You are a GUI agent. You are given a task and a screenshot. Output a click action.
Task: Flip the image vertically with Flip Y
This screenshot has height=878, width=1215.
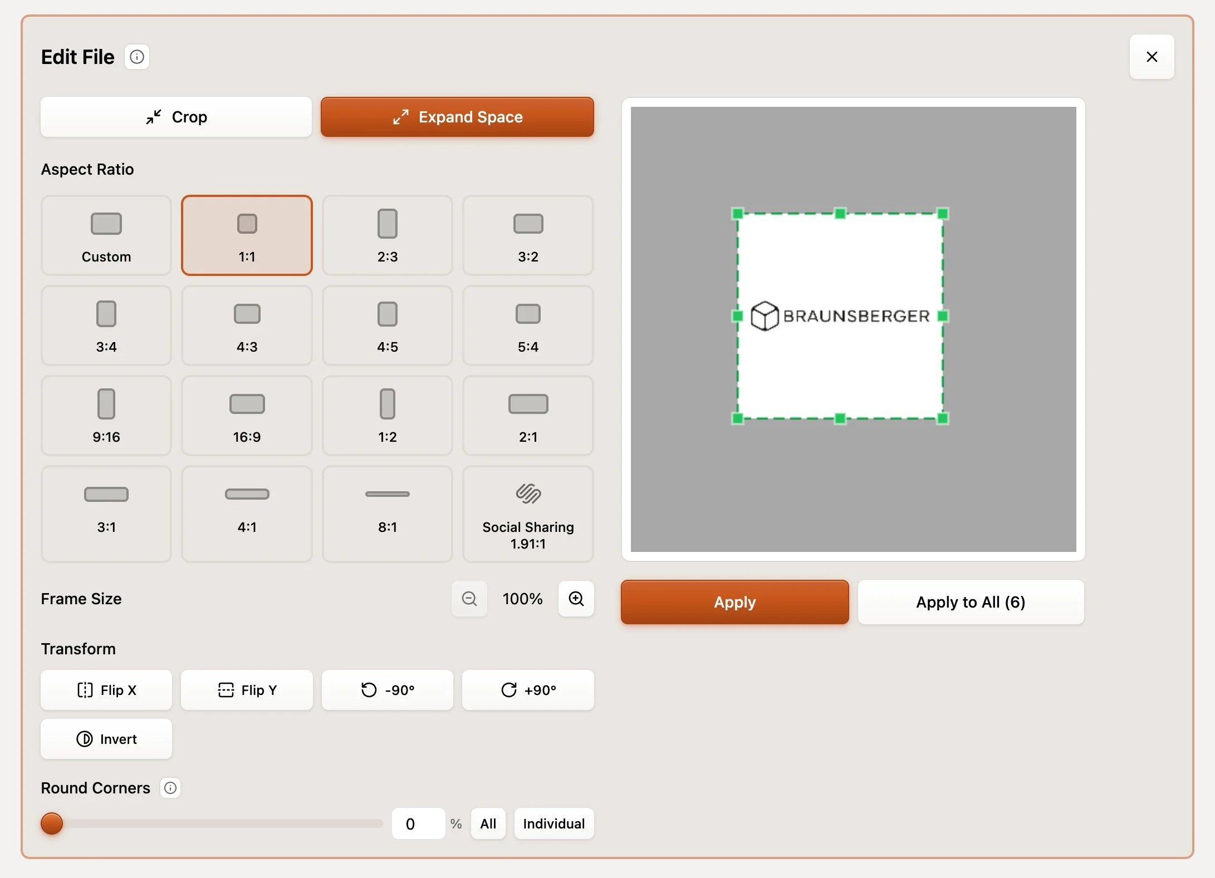(x=247, y=690)
